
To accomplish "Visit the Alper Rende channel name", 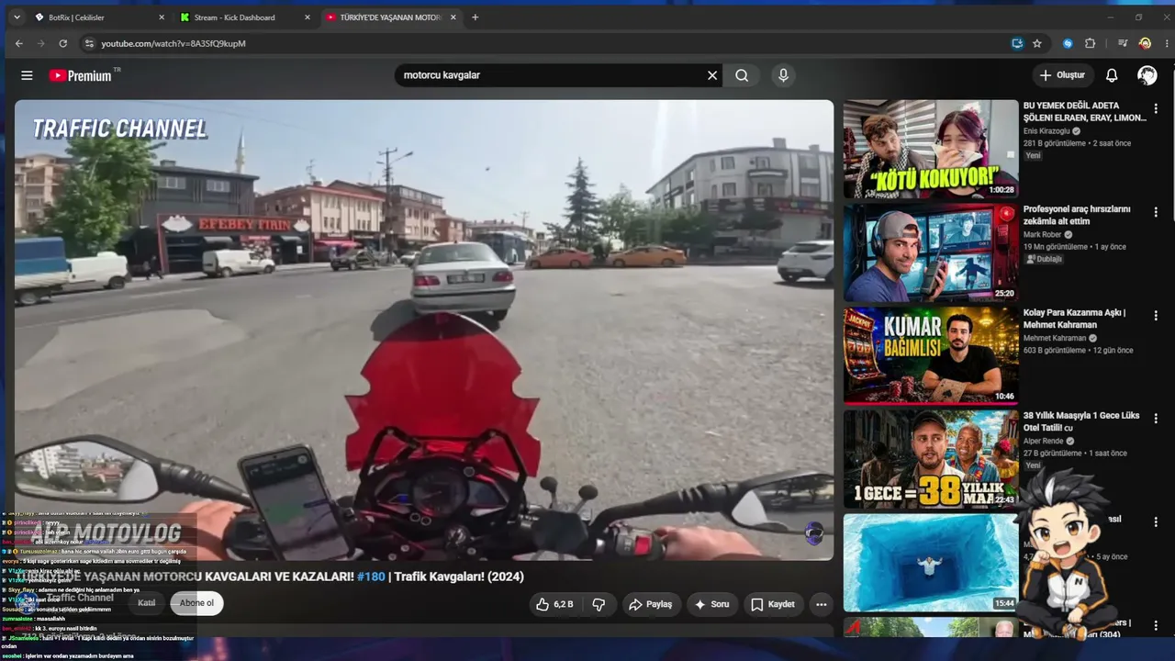I will point(1044,442).
